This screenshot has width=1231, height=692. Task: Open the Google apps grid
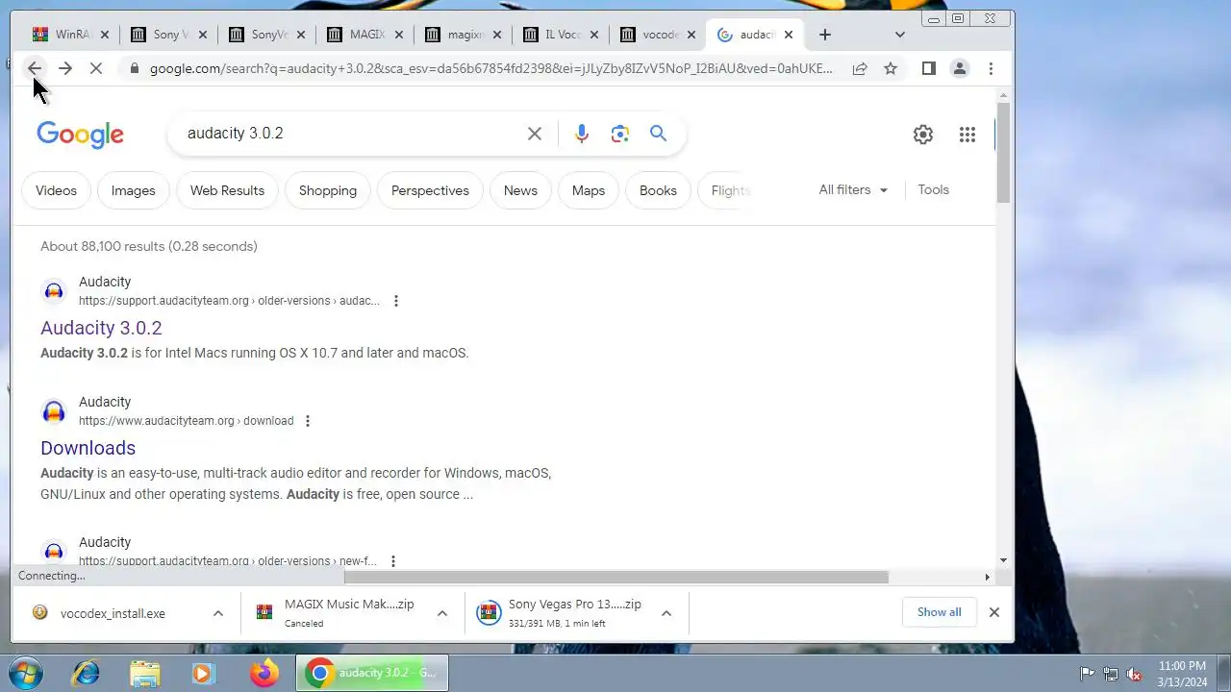click(x=967, y=135)
